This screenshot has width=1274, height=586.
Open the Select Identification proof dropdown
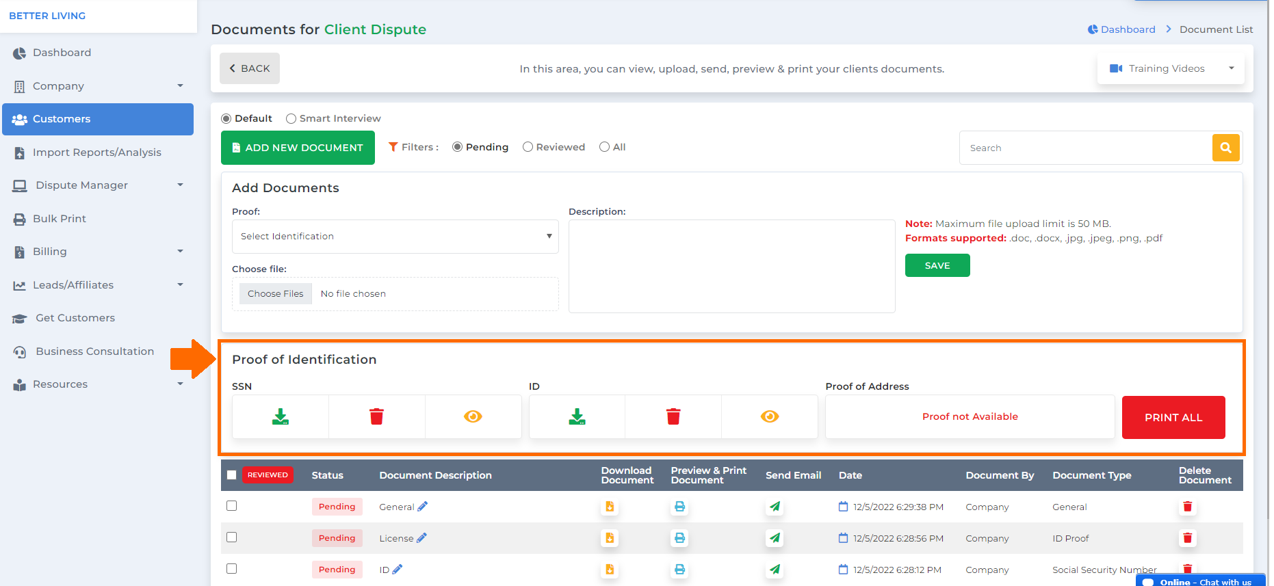point(395,237)
